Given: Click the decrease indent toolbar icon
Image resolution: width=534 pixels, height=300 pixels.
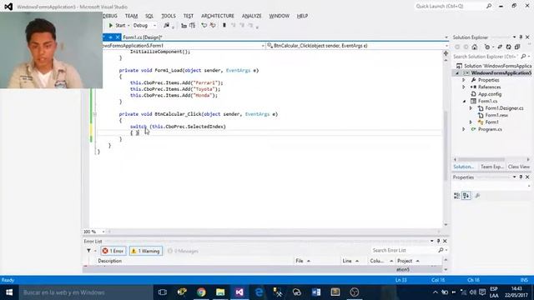Looking at the screenshot, I should click(x=184, y=26).
